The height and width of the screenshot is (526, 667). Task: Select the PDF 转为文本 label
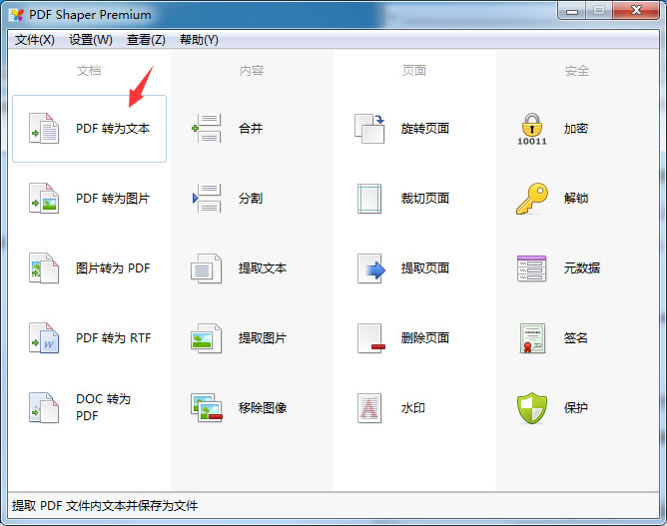click(x=113, y=129)
